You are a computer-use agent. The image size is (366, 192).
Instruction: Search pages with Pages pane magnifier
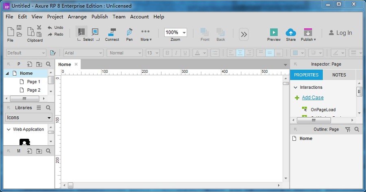click(48, 64)
